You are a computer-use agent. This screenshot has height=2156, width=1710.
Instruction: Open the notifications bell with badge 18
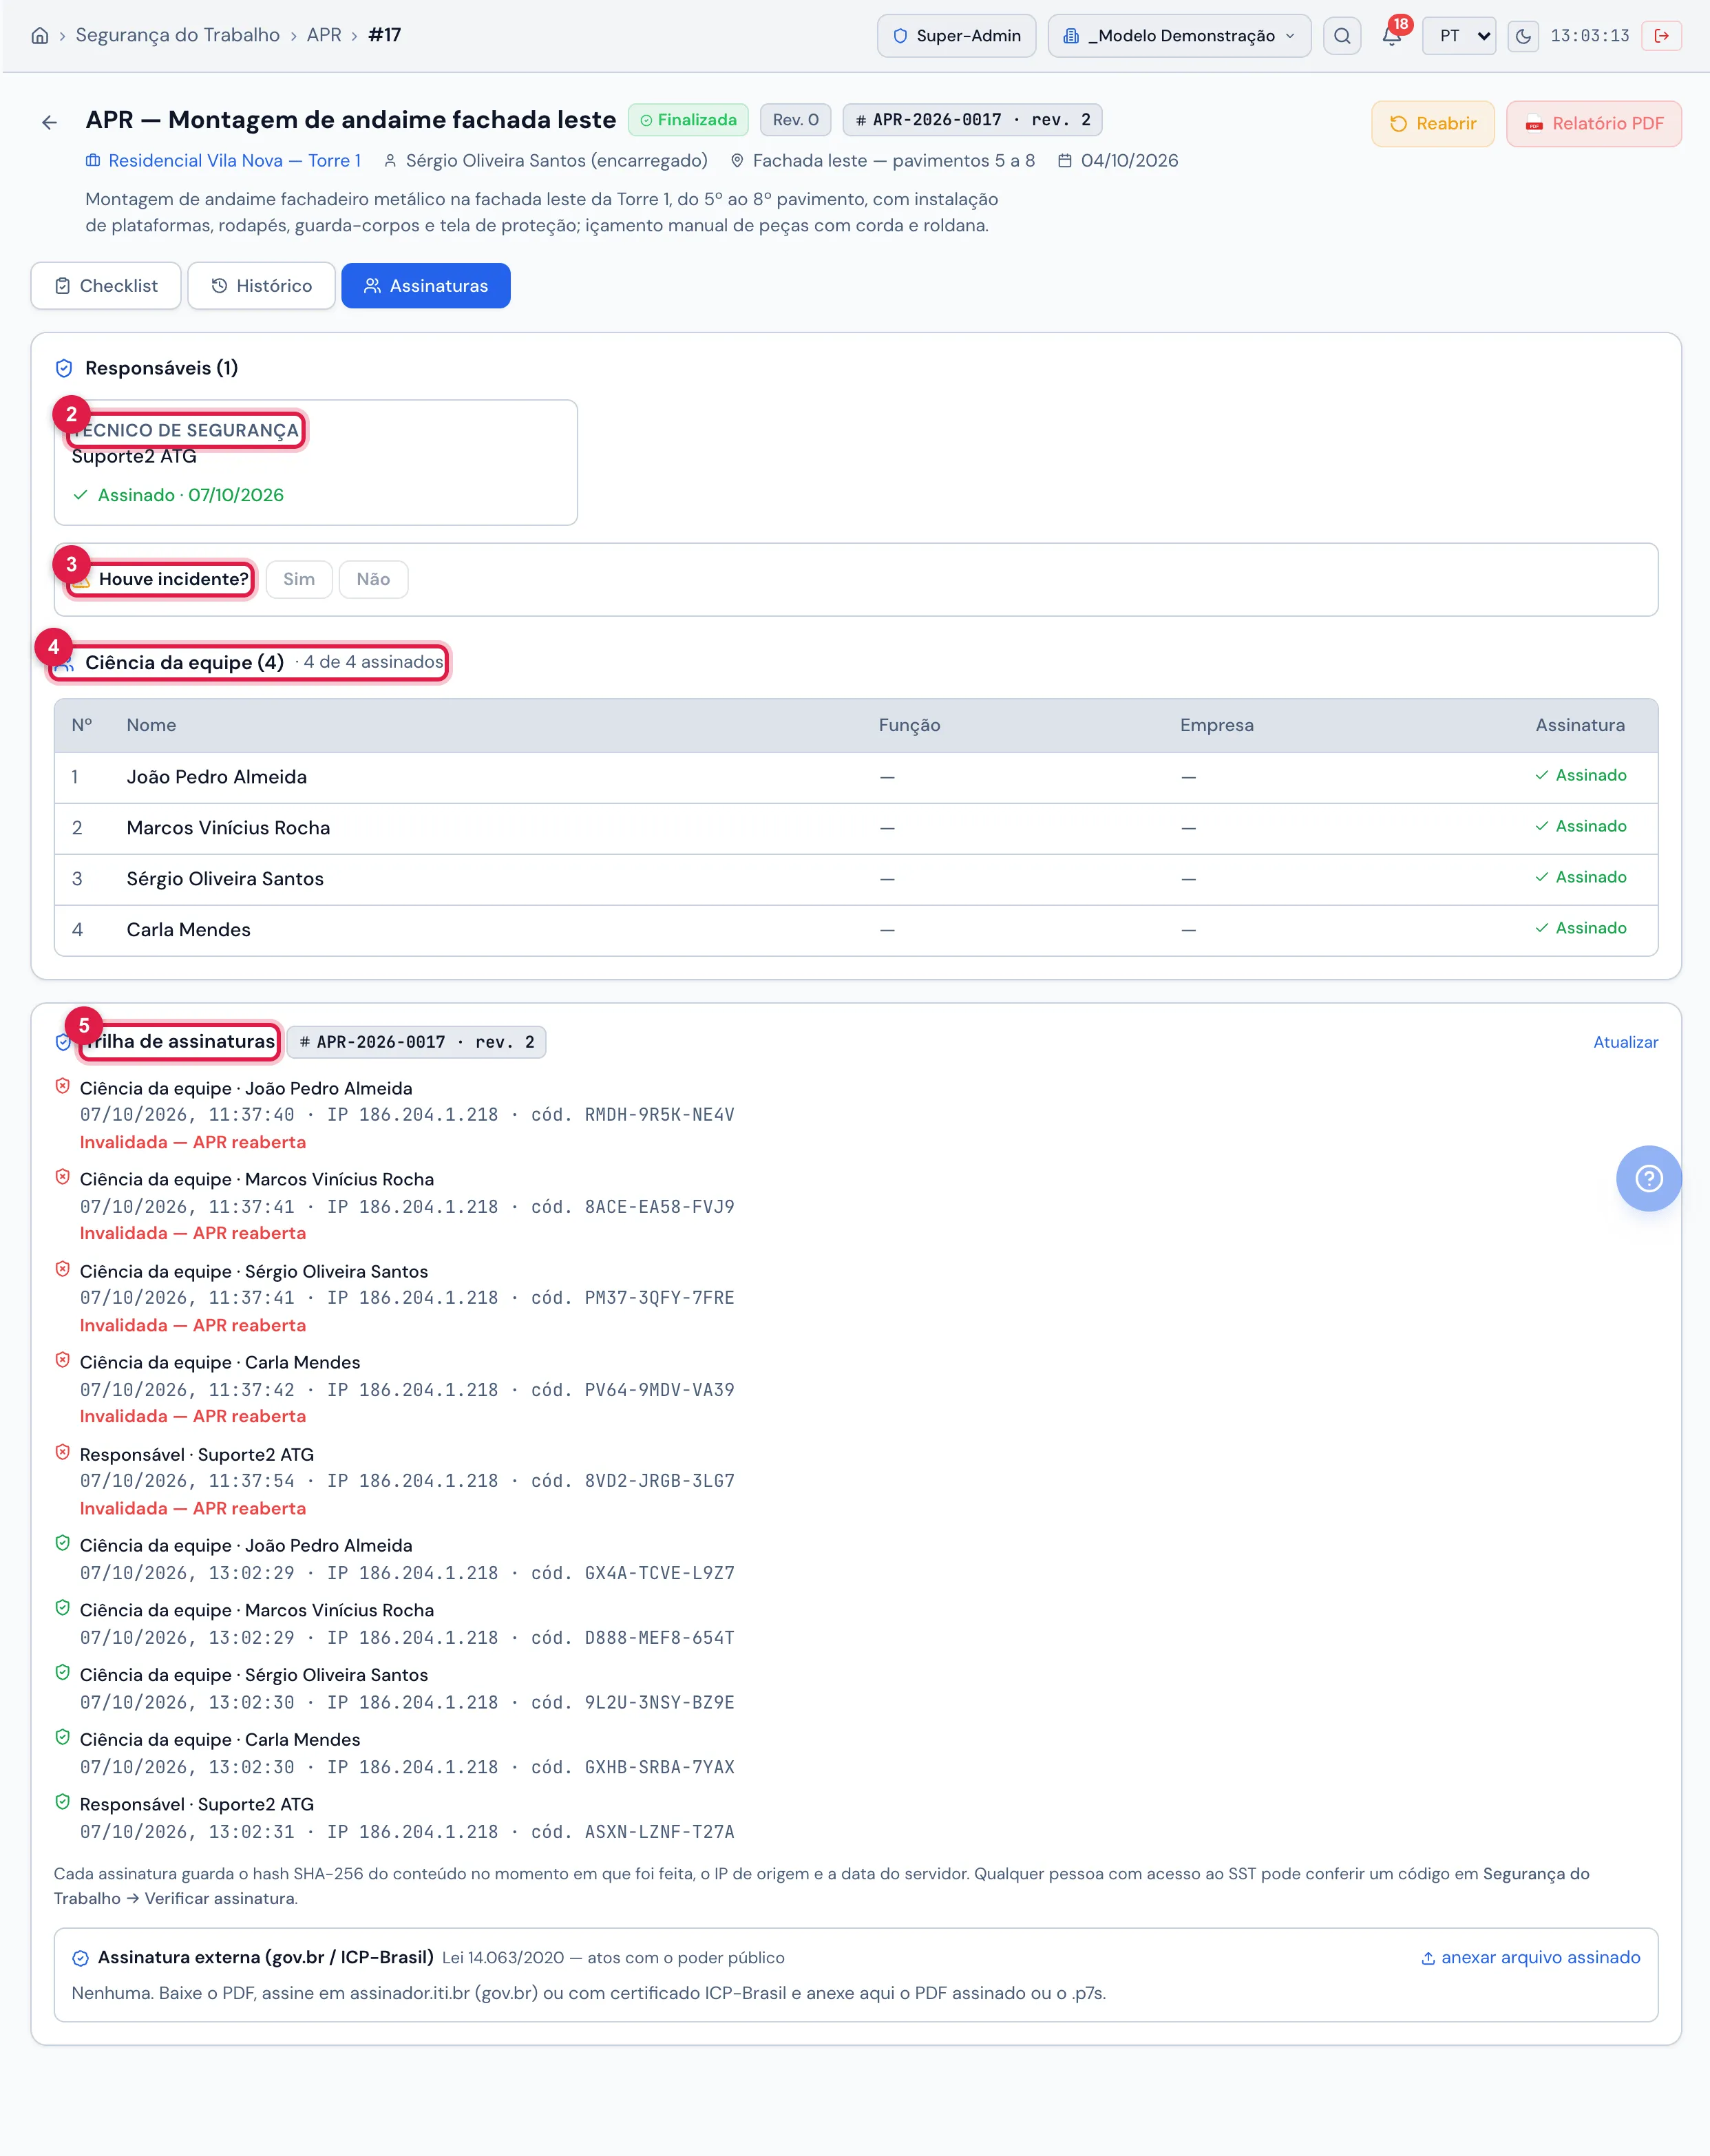[x=1392, y=36]
